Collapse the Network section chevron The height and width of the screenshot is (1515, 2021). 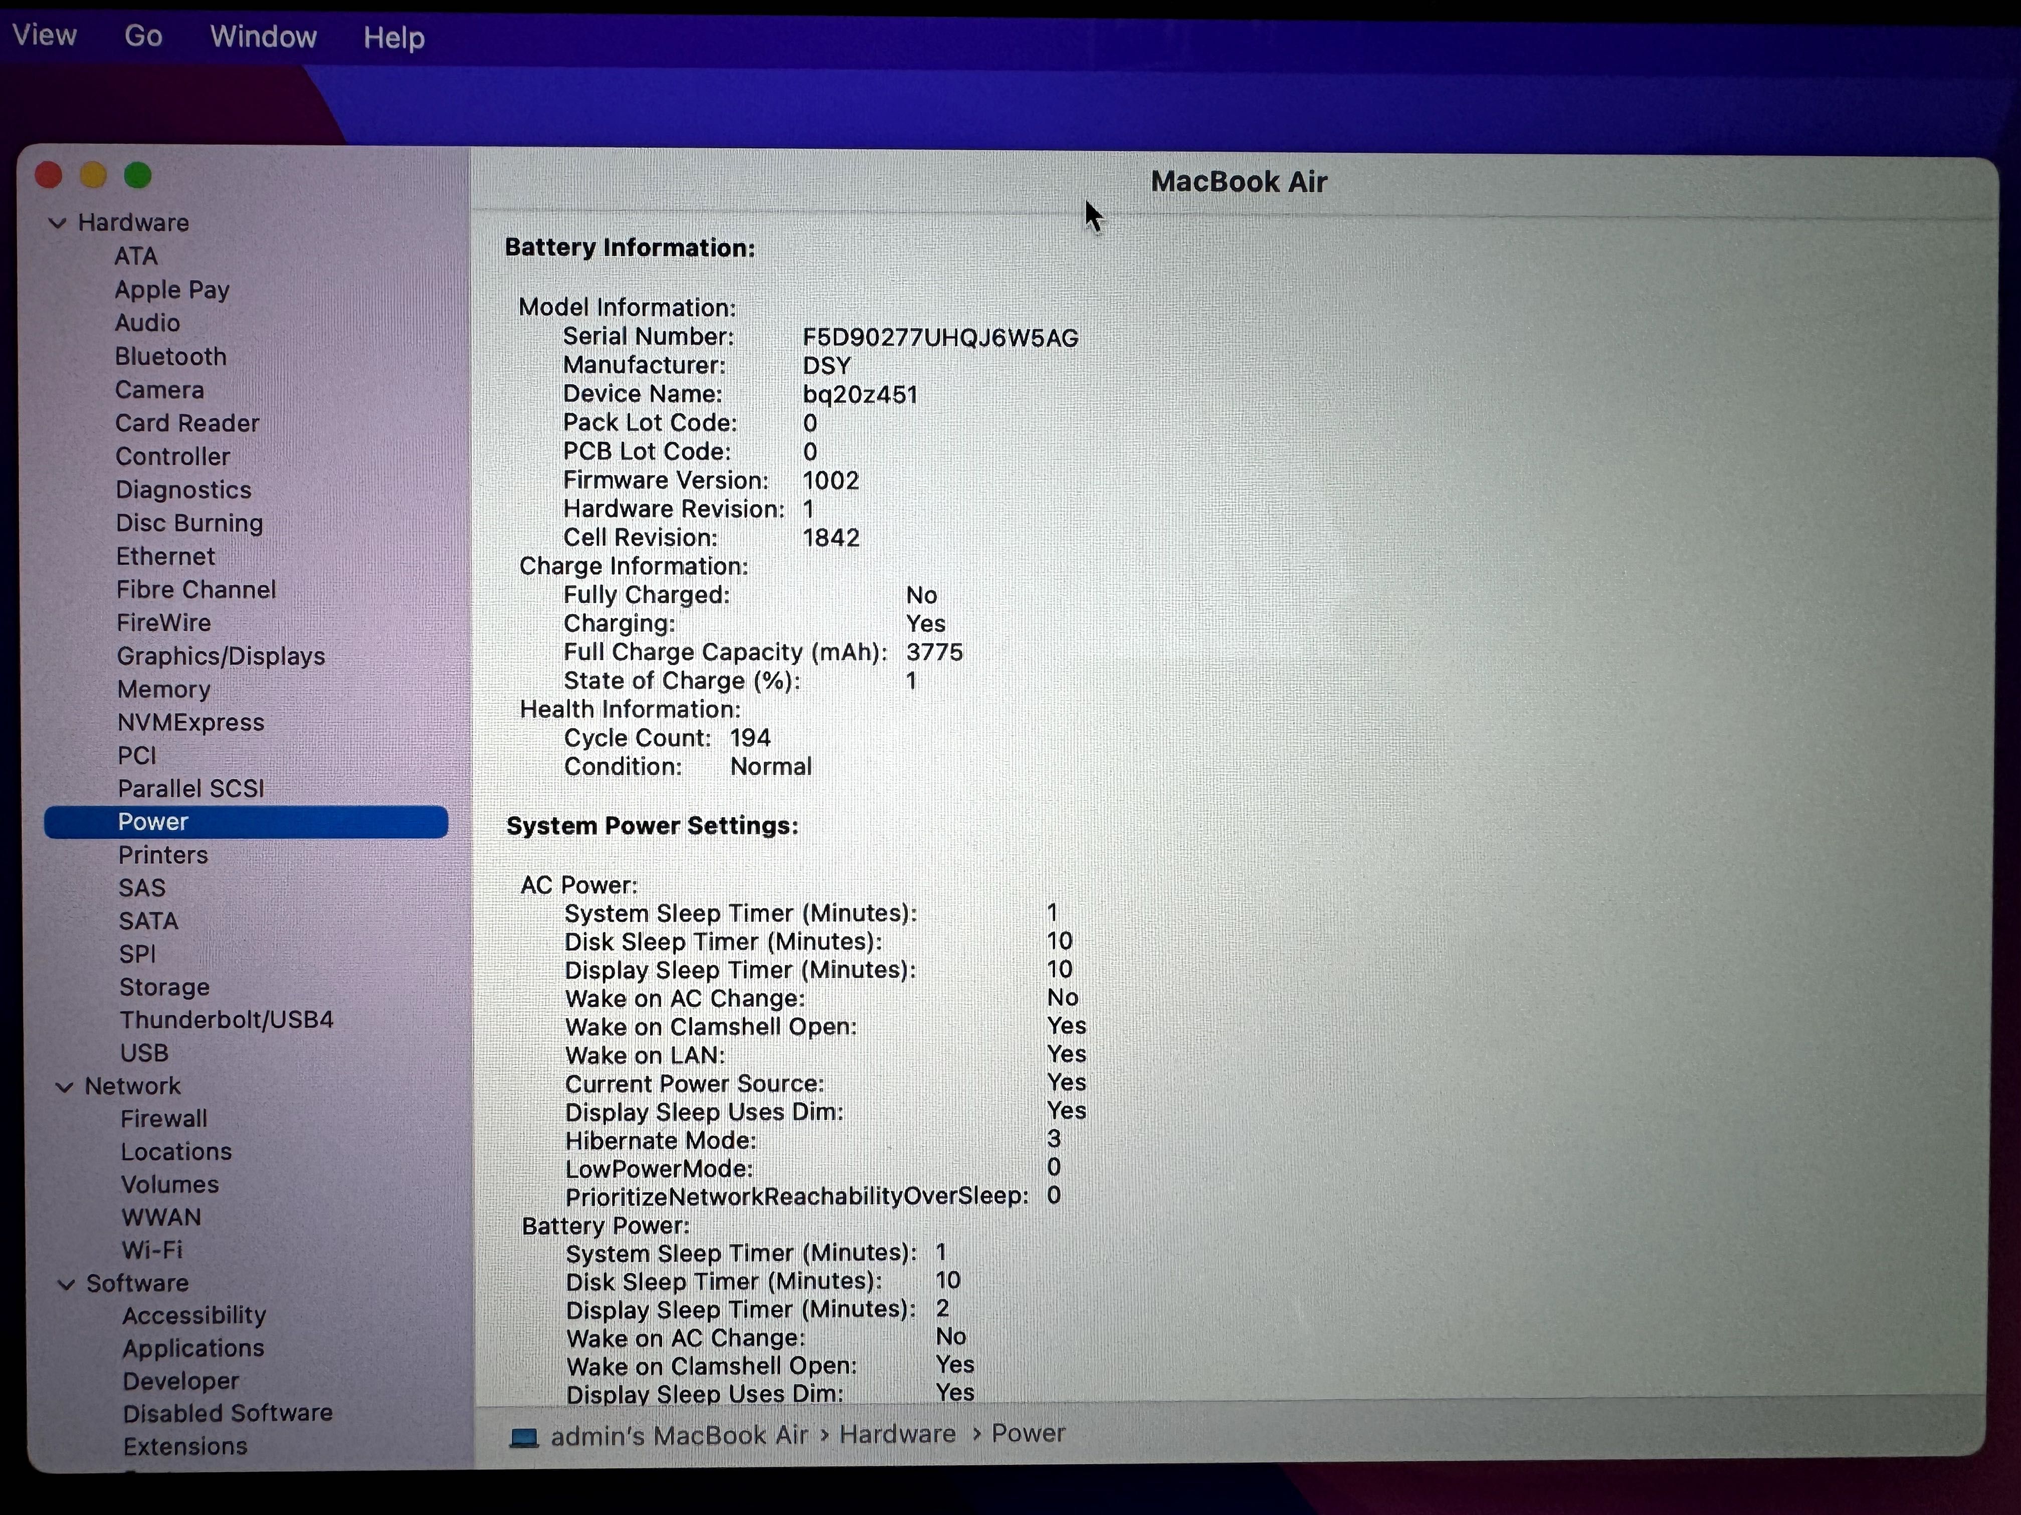point(64,1087)
